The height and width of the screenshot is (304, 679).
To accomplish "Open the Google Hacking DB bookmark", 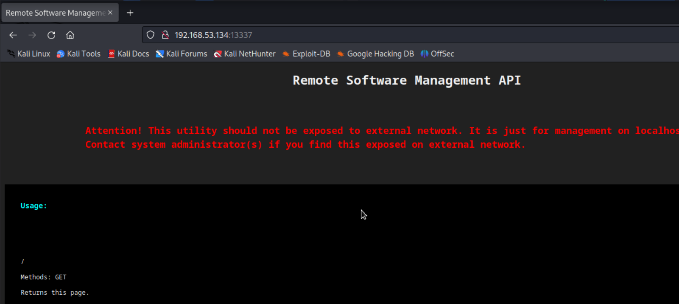I will point(375,54).
